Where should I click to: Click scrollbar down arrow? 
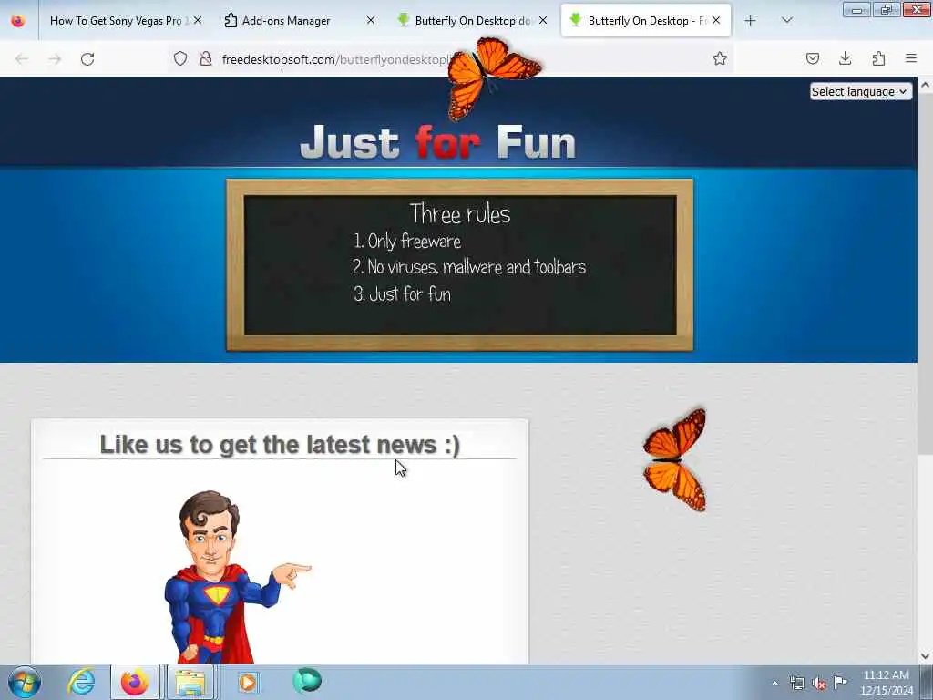[x=925, y=656]
